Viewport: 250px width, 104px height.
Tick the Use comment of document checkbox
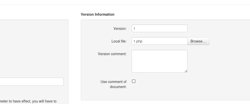pyautogui.click(x=134, y=81)
